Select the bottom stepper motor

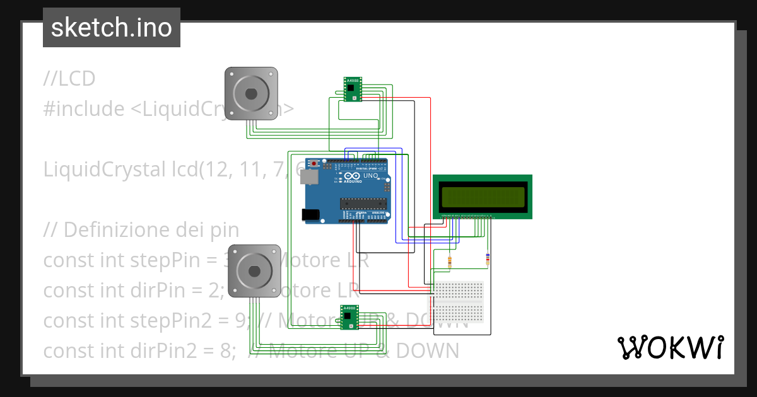point(255,272)
